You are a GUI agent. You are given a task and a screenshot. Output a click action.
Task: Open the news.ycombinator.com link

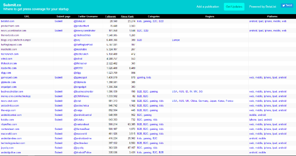click(x=14, y=31)
